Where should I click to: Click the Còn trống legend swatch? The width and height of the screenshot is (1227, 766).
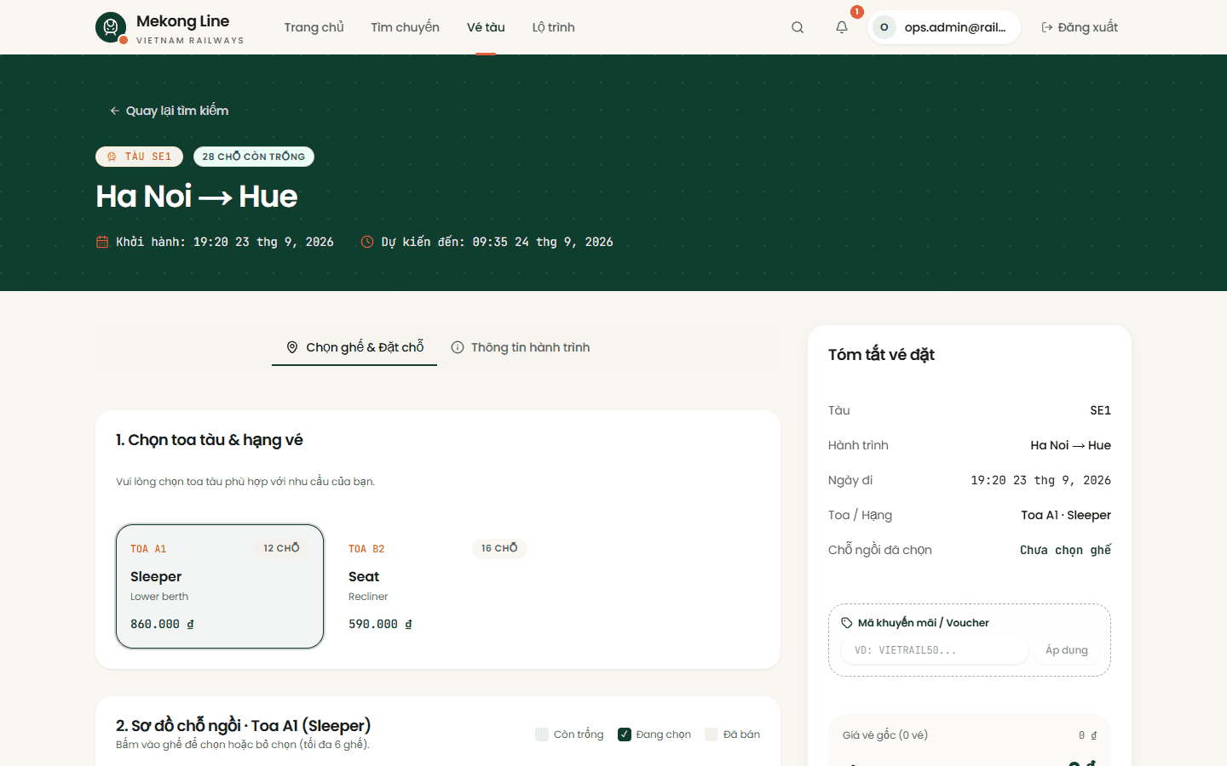tap(542, 735)
